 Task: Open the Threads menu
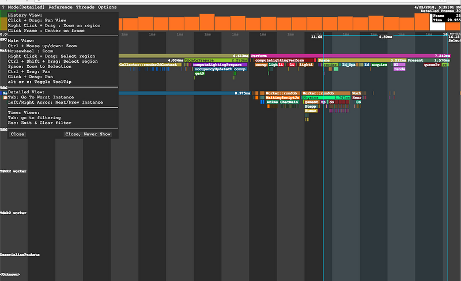click(x=85, y=7)
